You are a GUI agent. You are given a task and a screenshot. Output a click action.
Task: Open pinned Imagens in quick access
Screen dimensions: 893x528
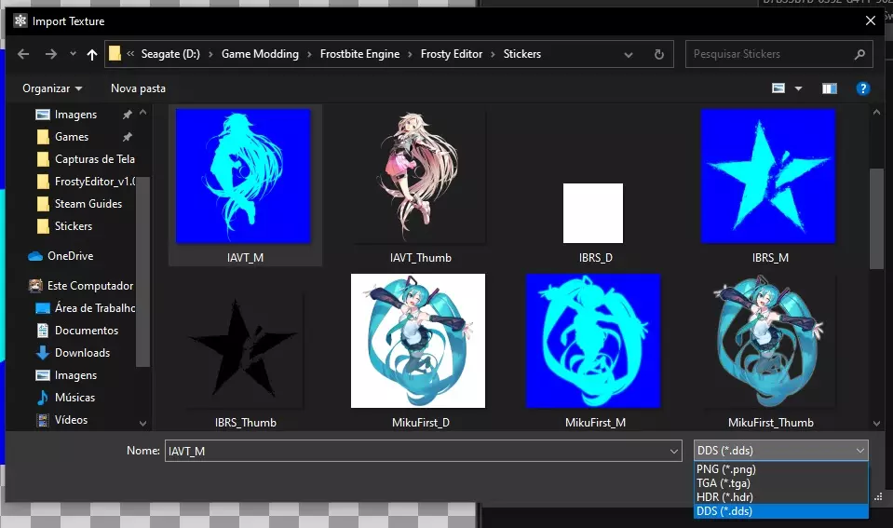77,115
